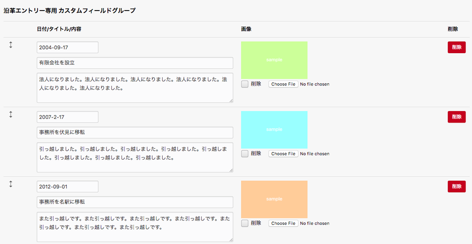
Task: Click the drag handle for the 2012-09-01 row
Action: pos(11,184)
